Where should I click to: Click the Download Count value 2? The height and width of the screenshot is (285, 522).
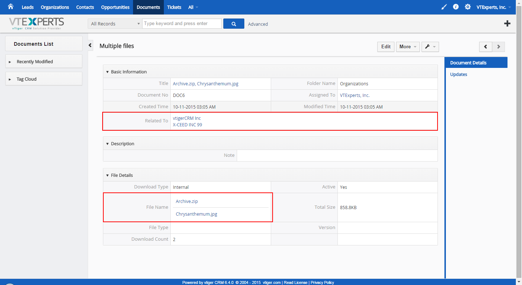point(174,239)
